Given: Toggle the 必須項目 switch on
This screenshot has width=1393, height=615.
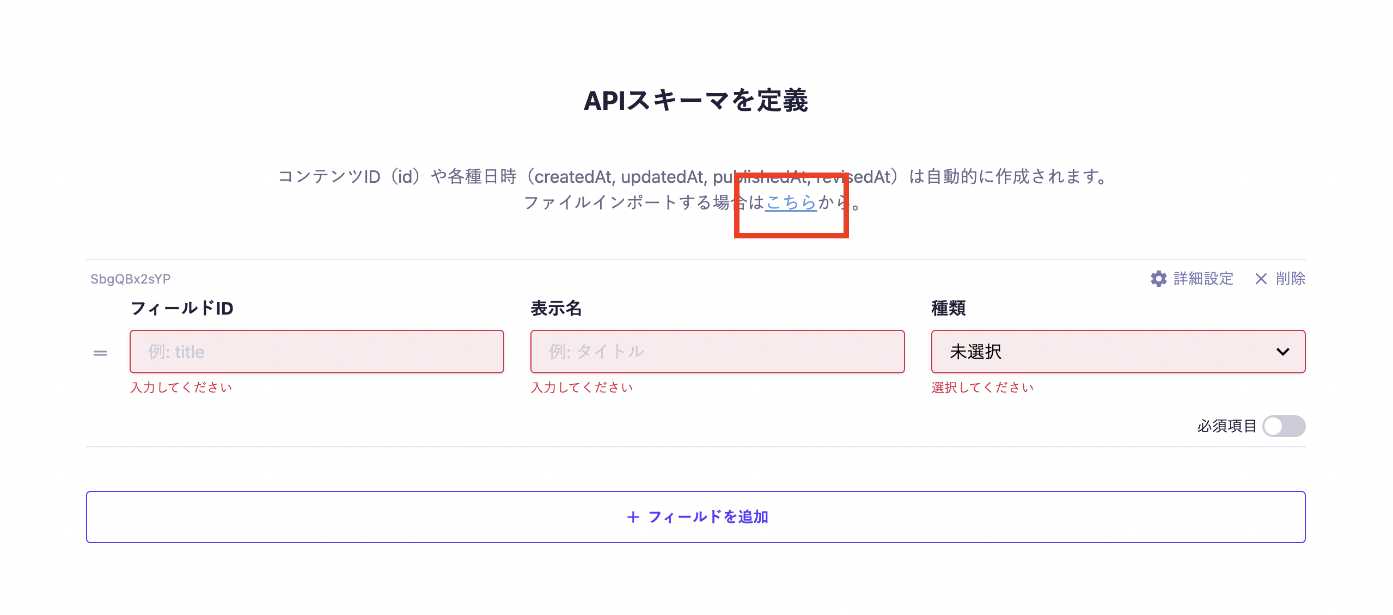Looking at the screenshot, I should pyautogui.click(x=1284, y=426).
